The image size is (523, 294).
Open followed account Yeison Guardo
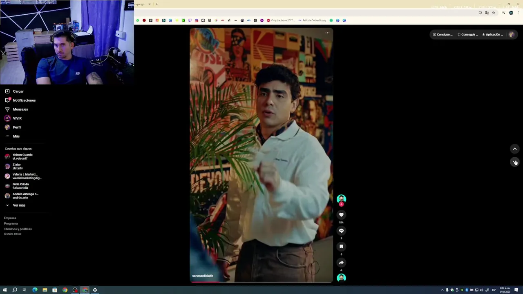pos(19,157)
